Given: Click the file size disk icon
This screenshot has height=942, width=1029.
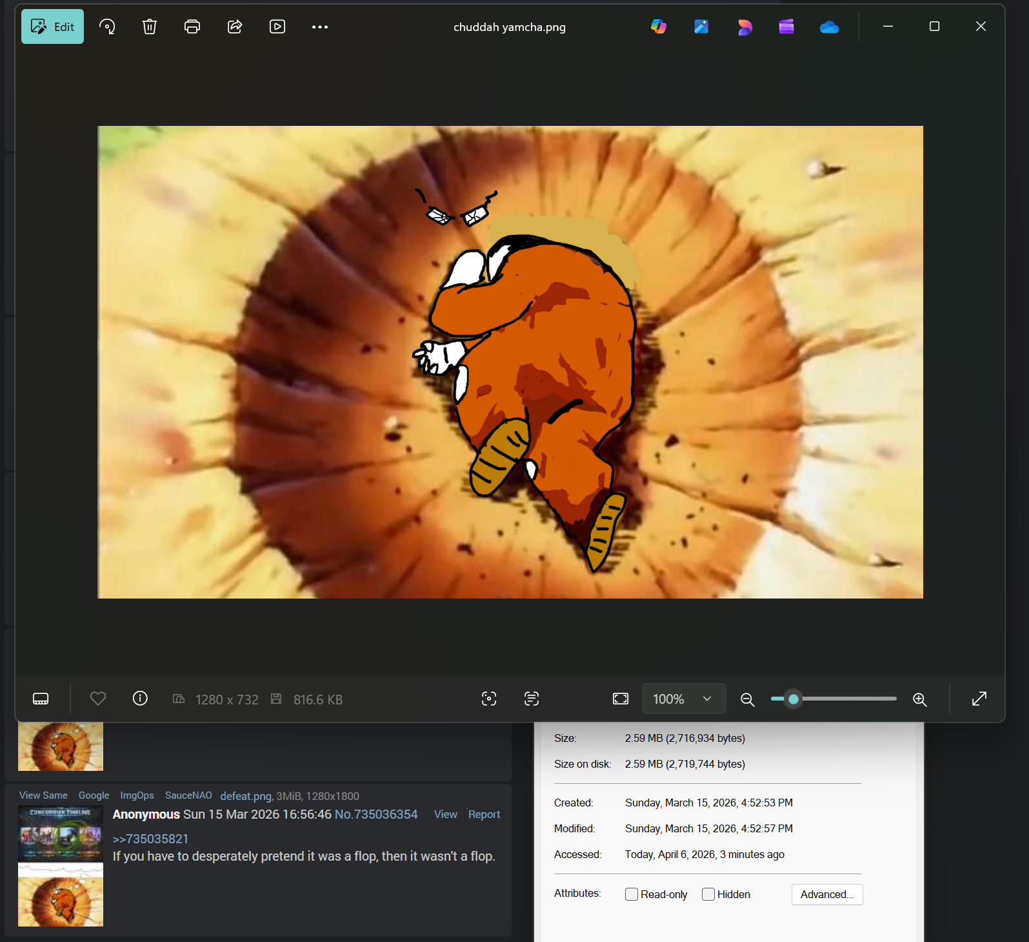Looking at the screenshot, I should tap(276, 699).
